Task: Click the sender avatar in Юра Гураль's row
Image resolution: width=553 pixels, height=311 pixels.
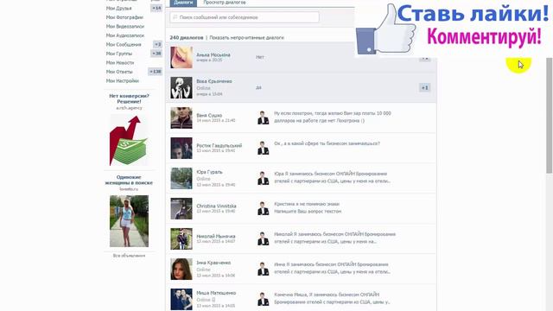Action: coord(263,179)
